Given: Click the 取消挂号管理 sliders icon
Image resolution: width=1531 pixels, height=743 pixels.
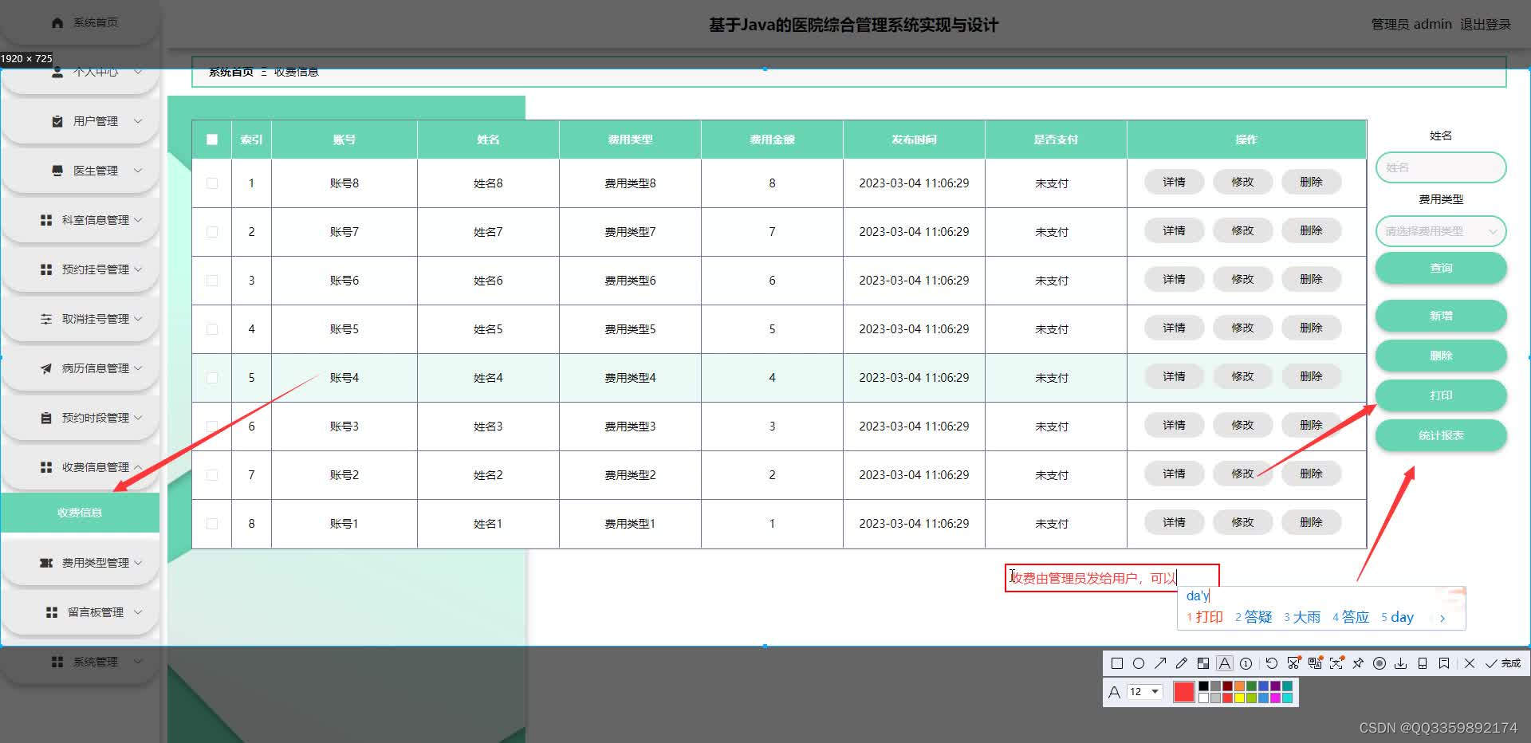Looking at the screenshot, I should (x=46, y=319).
